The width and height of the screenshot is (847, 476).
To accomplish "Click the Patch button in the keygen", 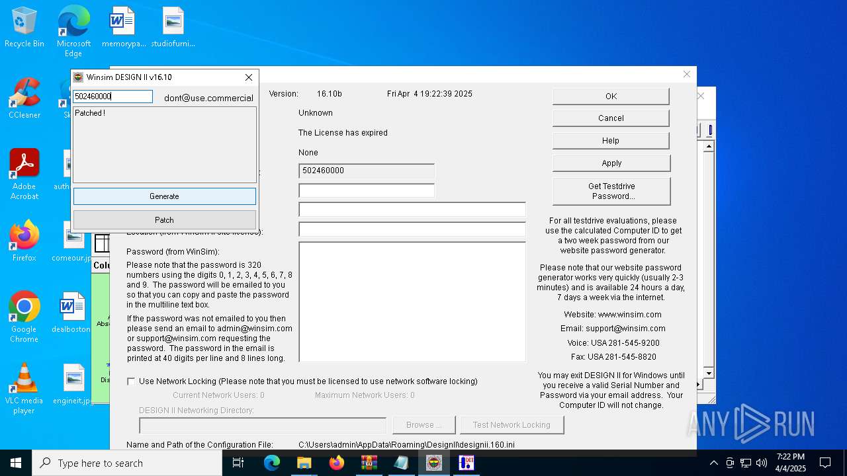I will (164, 220).
